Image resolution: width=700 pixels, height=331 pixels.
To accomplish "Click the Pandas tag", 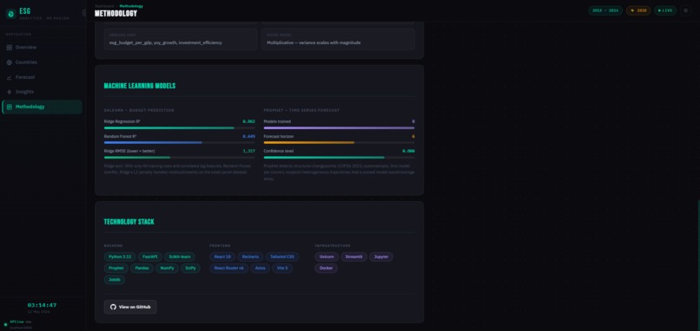I will coord(142,269).
